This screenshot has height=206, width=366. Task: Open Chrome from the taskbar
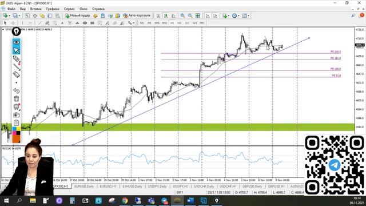(125, 201)
